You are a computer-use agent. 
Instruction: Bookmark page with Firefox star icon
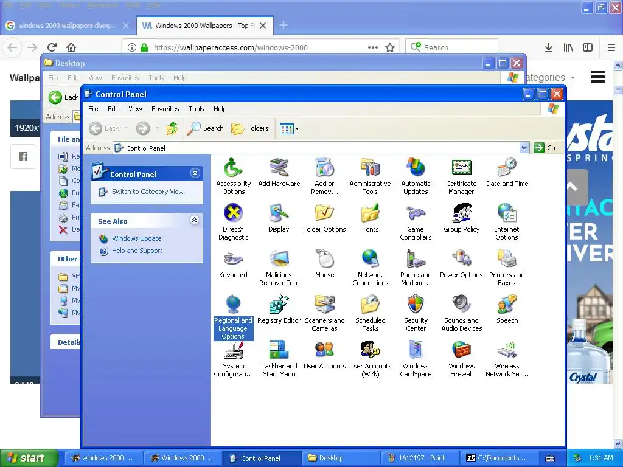pos(390,47)
